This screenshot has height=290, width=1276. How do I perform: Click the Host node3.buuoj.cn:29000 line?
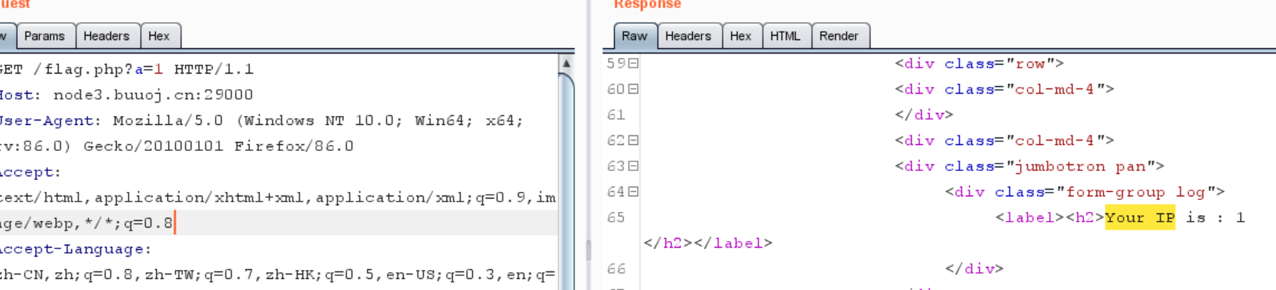[126, 95]
